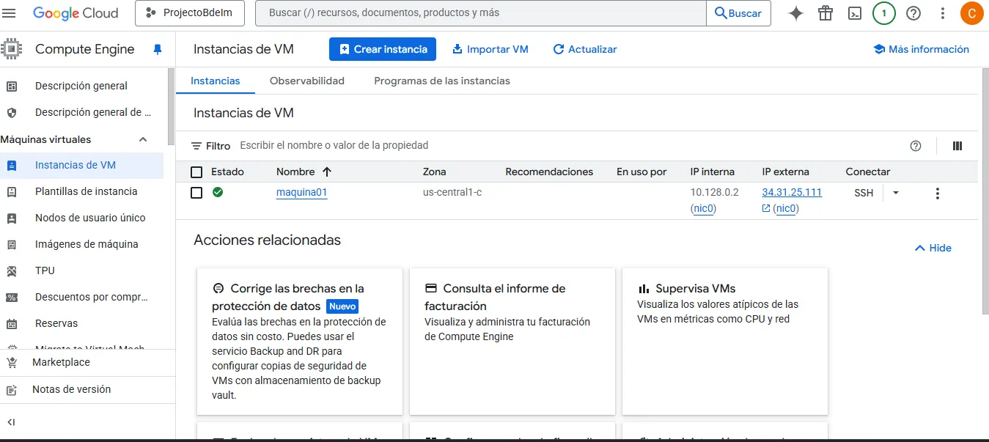This screenshot has height=442, width=989.
Task: Click the Nodos de usuario único icon
Action: pyautogui.click(x=12, y=218)
